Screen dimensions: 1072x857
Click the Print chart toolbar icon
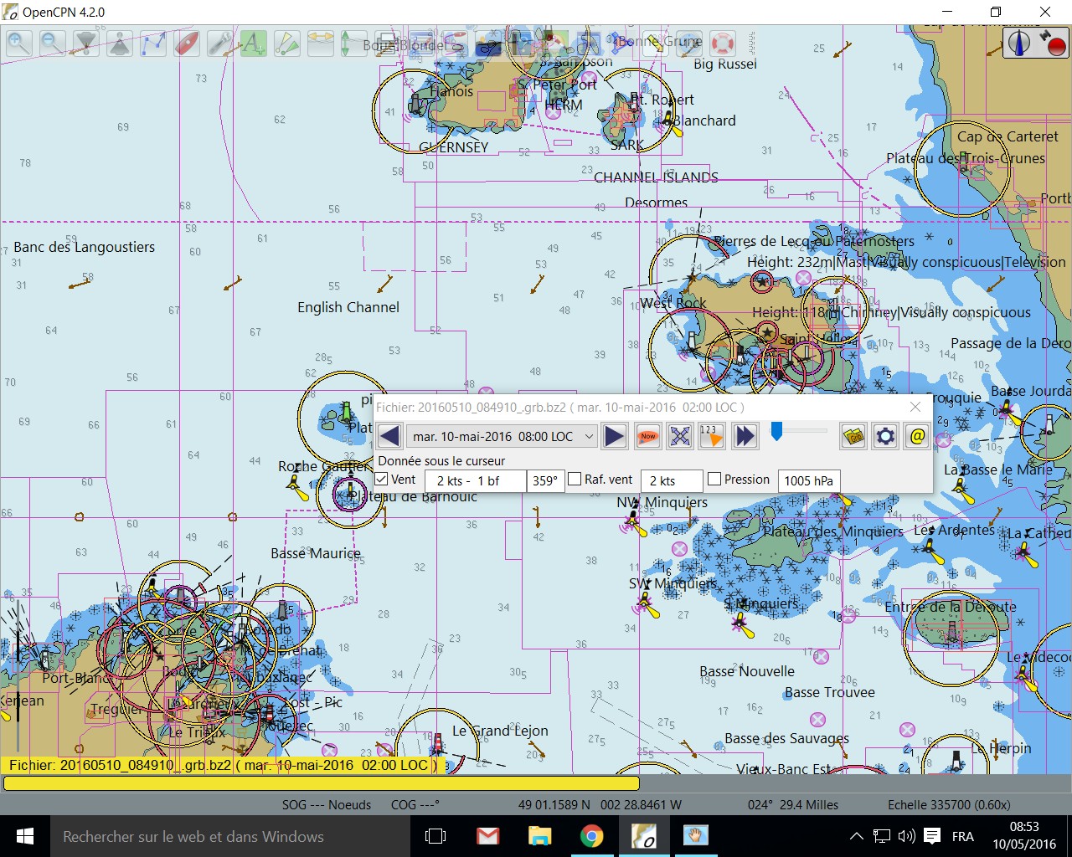click(386, 43)
